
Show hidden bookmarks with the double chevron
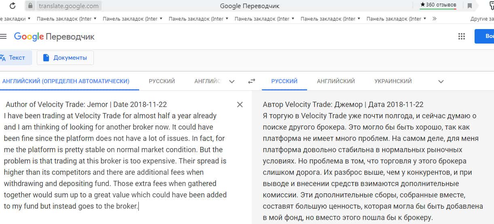(x=435, y=19)
